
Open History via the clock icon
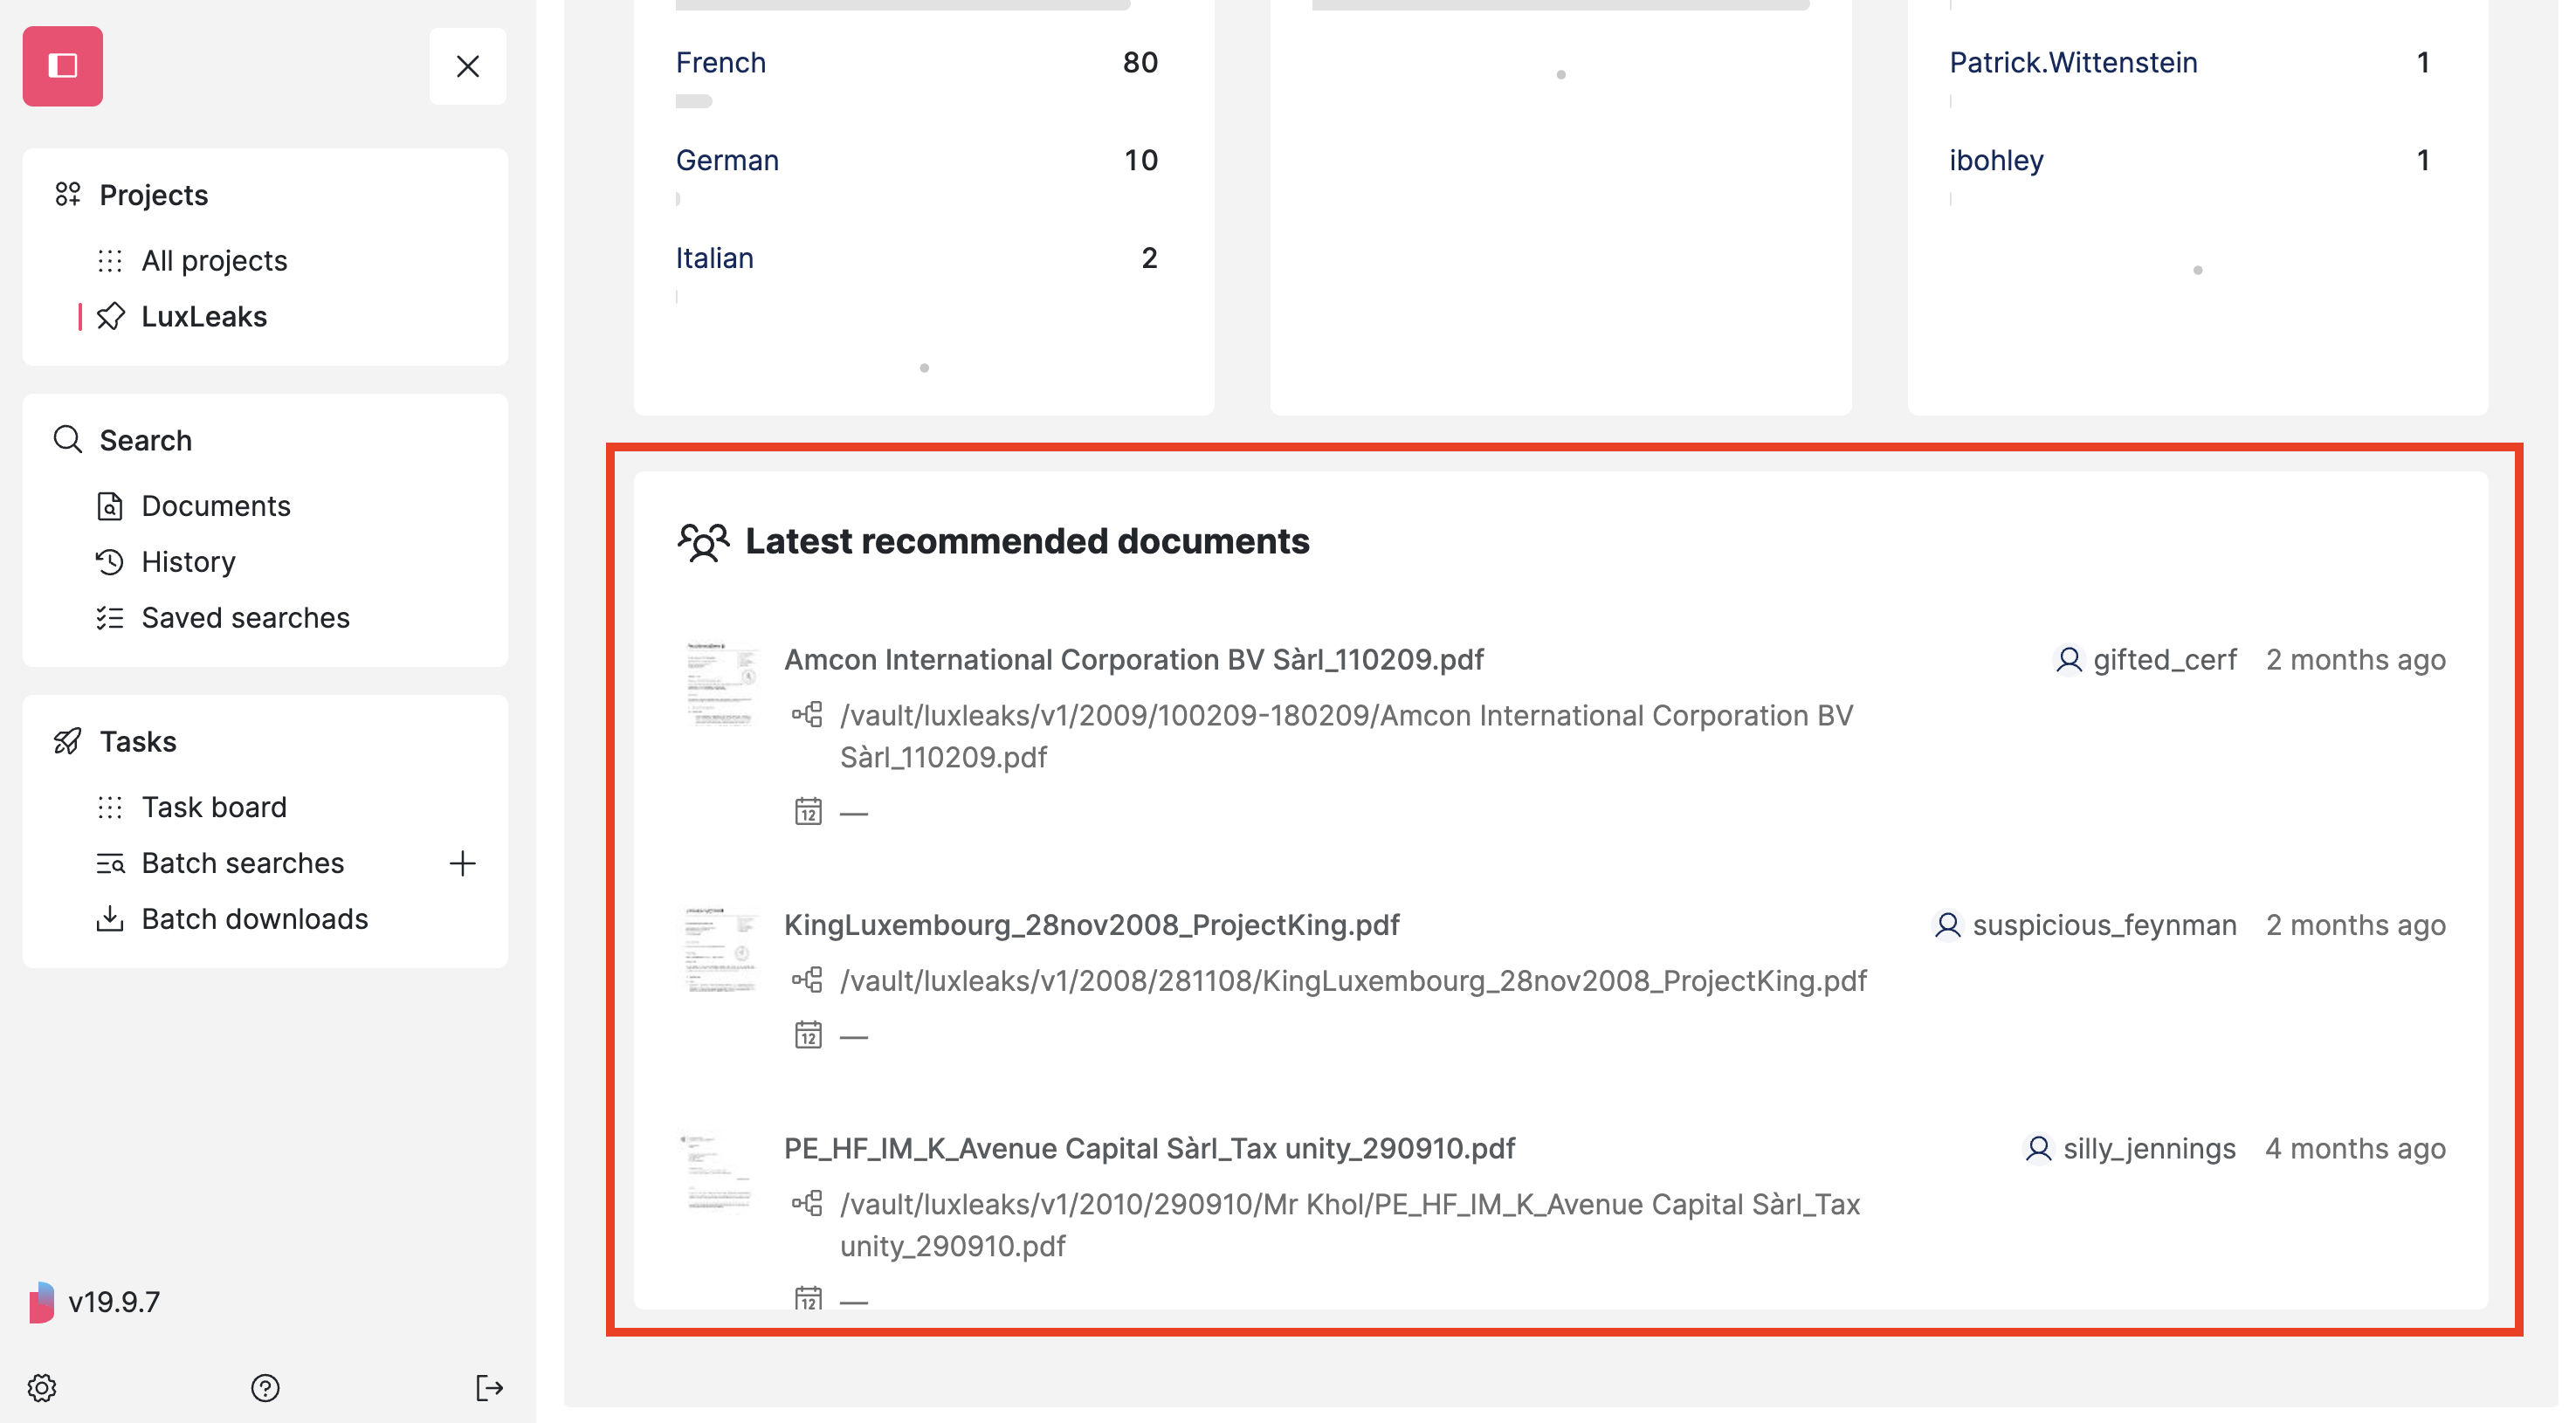click(111, 562)
